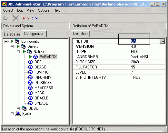Open the View menu

point(30,10)
